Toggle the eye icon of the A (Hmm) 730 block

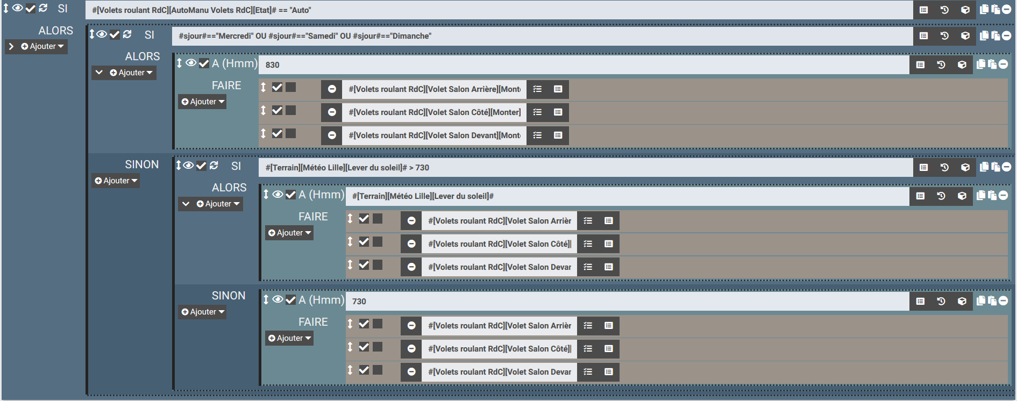pos(278,299)
